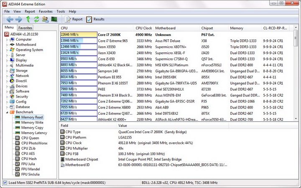Expand the Motherboard tree node
The image size is (301, 188).
click(x=7, y=45)
